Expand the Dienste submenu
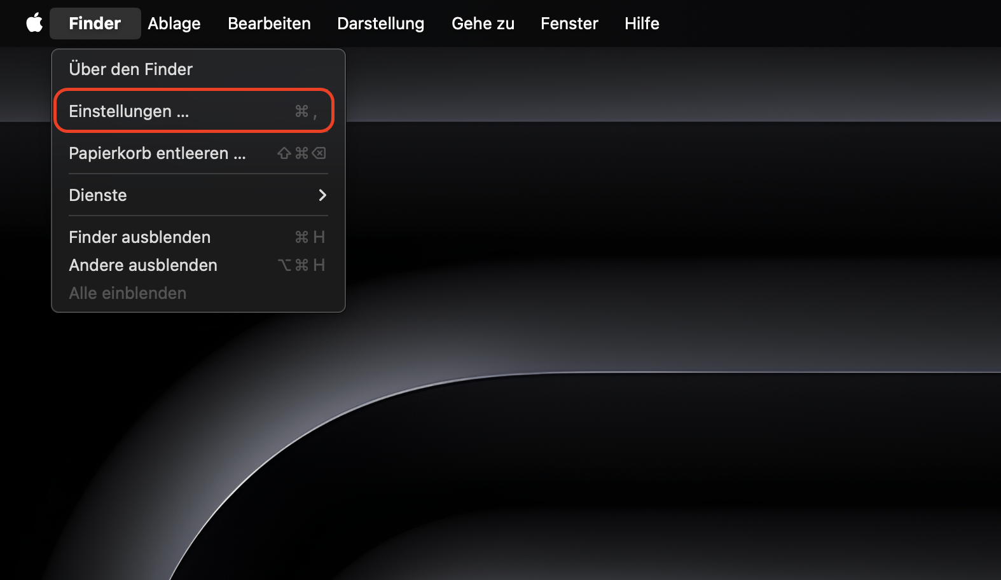Viewport: 1001px width, 580px height. [x=198, y=195]
